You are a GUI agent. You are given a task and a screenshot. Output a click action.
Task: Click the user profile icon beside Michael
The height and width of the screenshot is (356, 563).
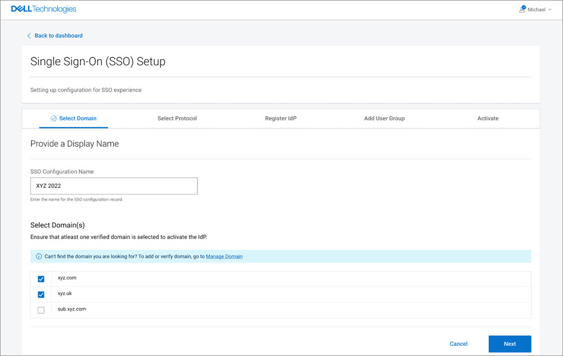click(x=522, y=9)
